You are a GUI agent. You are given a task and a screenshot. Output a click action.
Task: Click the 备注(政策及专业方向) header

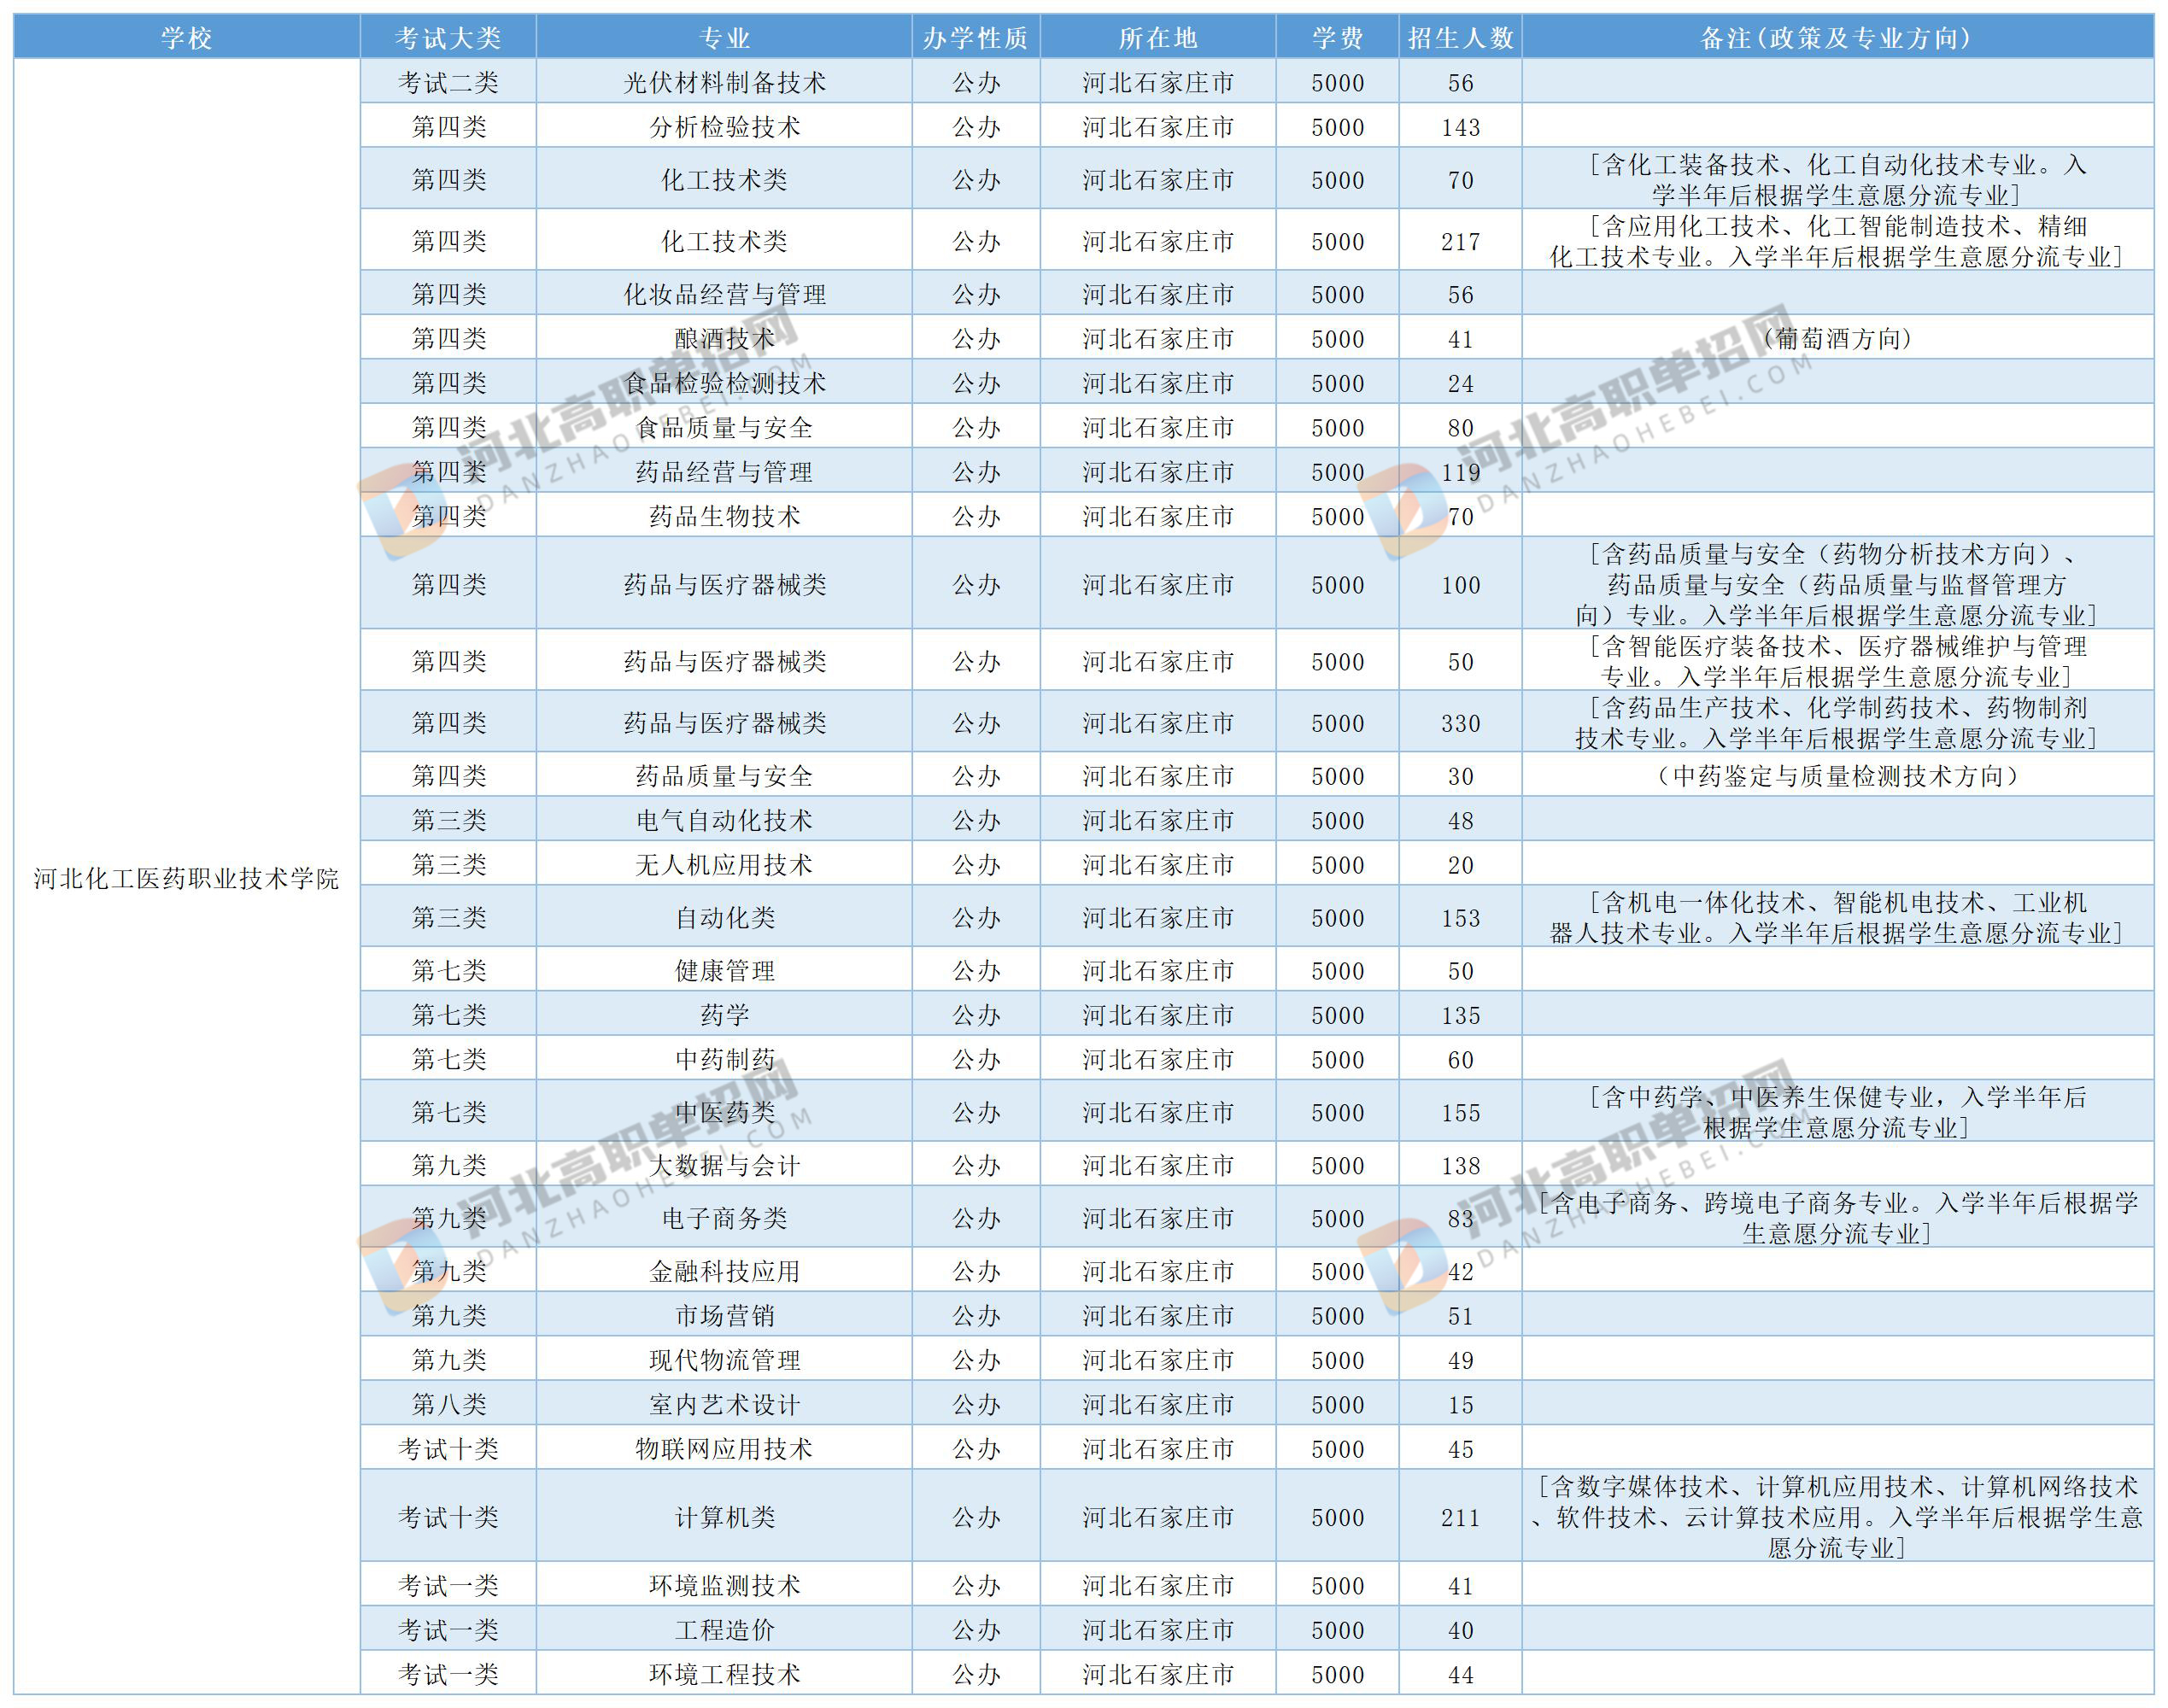pyautogui.click(x=1838, y=38)
